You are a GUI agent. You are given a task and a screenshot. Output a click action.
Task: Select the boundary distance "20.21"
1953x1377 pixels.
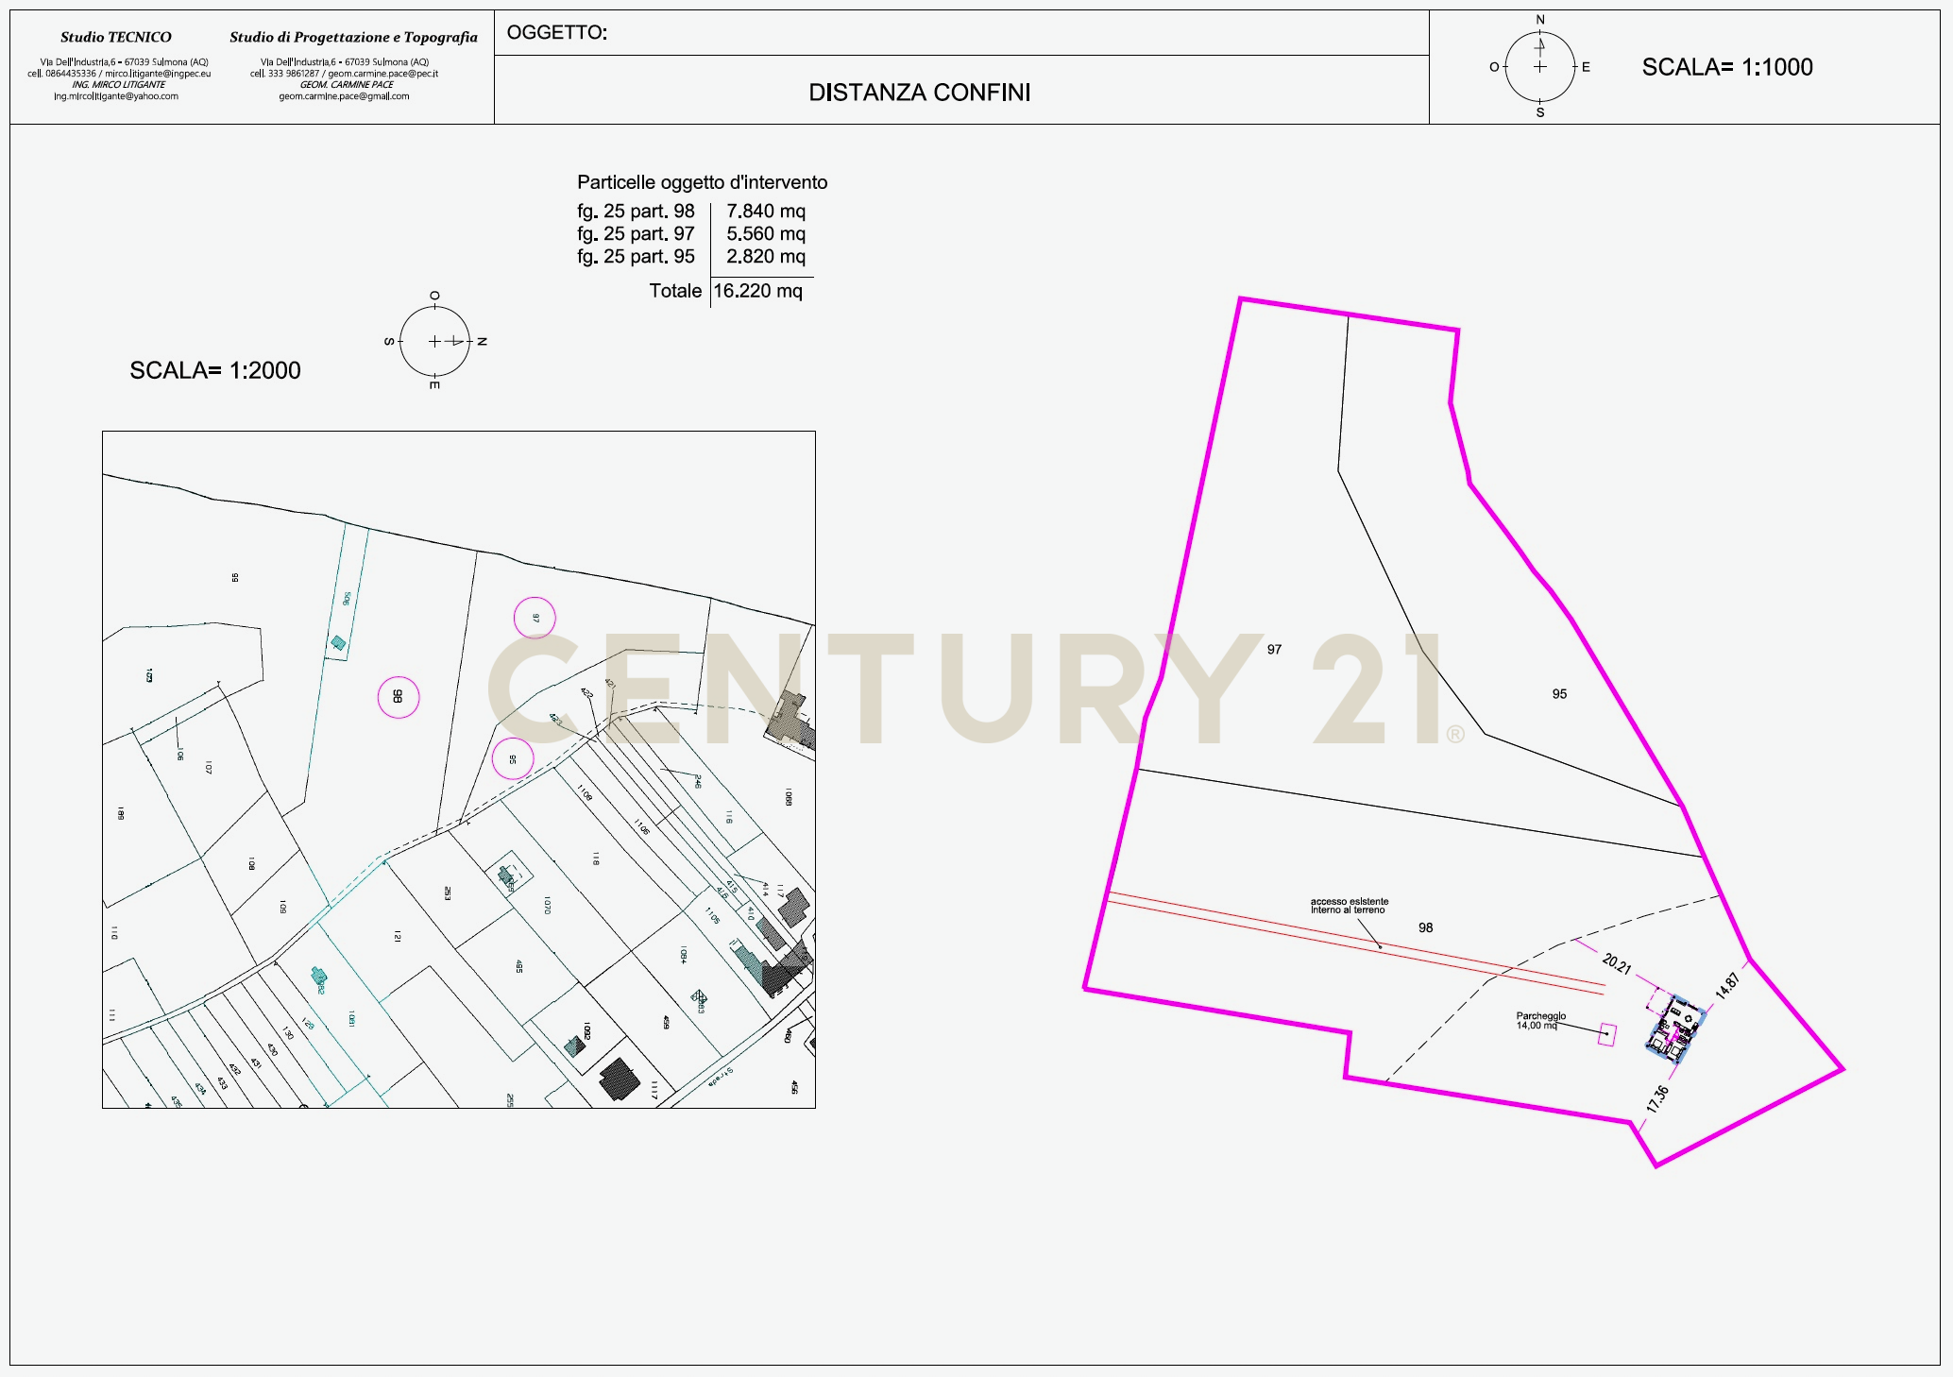[1617, 963]
